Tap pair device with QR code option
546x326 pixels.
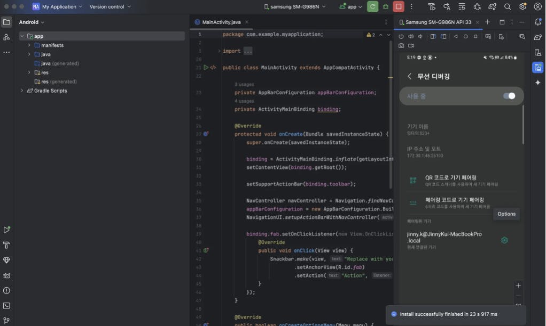[461, 180]
